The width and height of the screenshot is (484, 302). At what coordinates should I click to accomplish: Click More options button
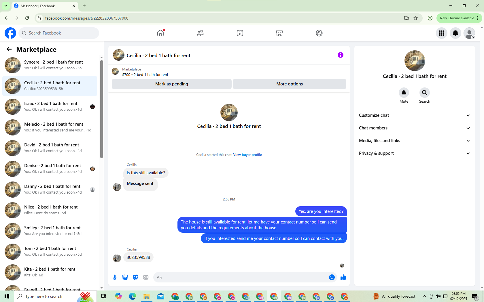coord(290,84)
